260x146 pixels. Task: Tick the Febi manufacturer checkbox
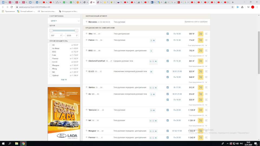51,55
